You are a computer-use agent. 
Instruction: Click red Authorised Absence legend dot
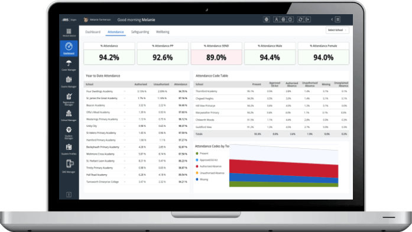pos(197,166)
